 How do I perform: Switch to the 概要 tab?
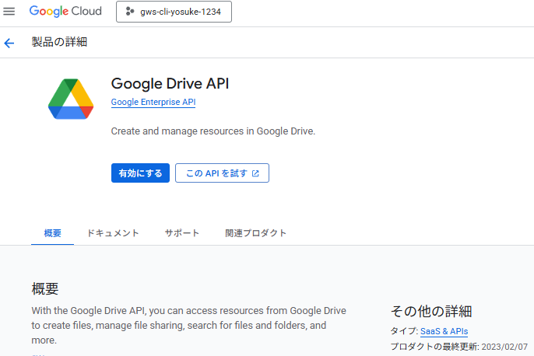click(x=53, y=233)
